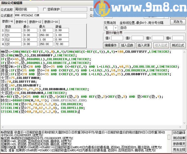This screenshot has height=154, width=187.
Task: Open the 交易法则 dropdown showing 无
Action: [111, 28]
